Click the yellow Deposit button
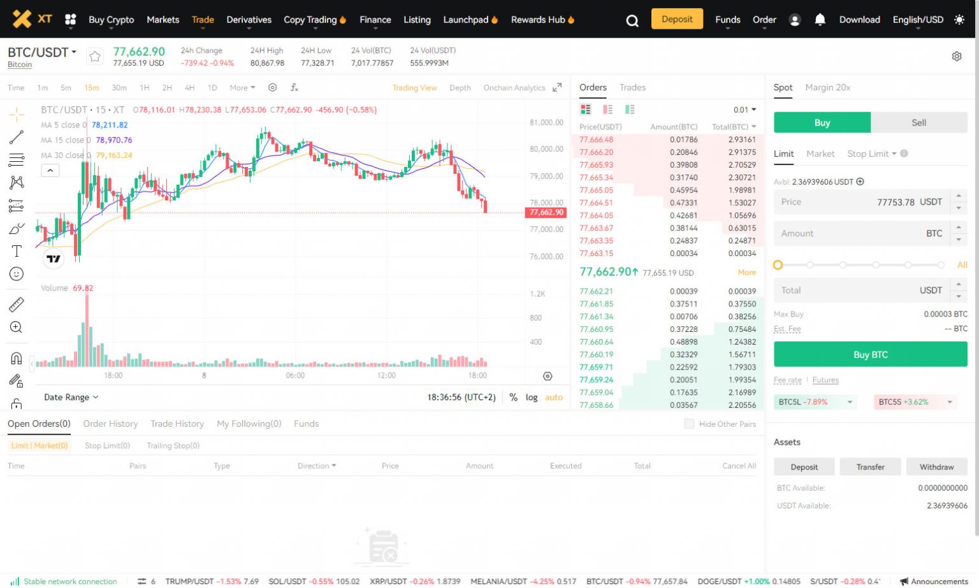The image size is (979, 588). point(677,19)
